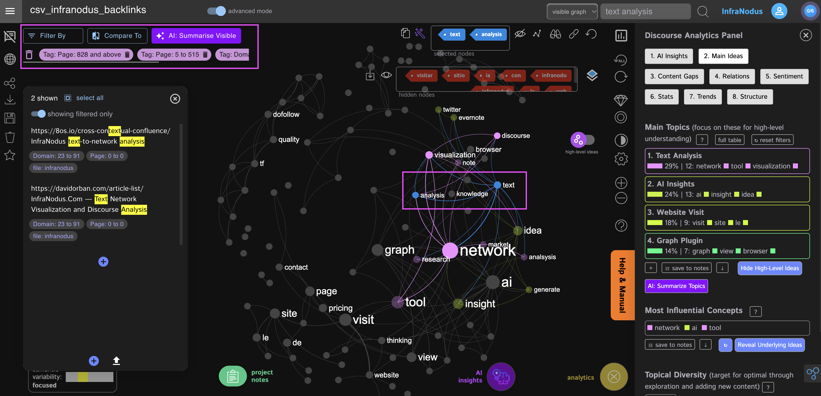Toggle advanced mode switch
This screenshot has width=821, height=396.
point(216,11)
